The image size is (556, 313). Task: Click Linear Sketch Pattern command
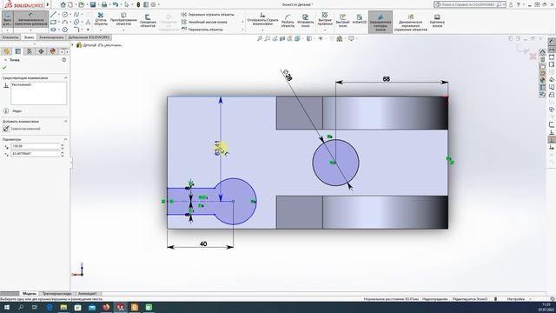204,22
